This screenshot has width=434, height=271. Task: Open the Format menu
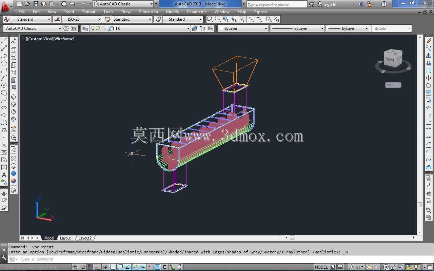click(89, 12)
